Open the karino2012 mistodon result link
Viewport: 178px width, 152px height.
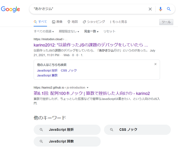pyautogui.click(x=91, y=45)
